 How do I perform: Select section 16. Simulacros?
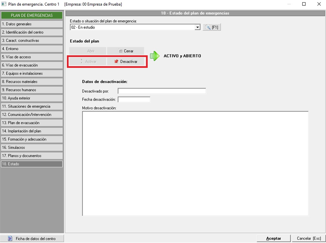pos(32,148)
